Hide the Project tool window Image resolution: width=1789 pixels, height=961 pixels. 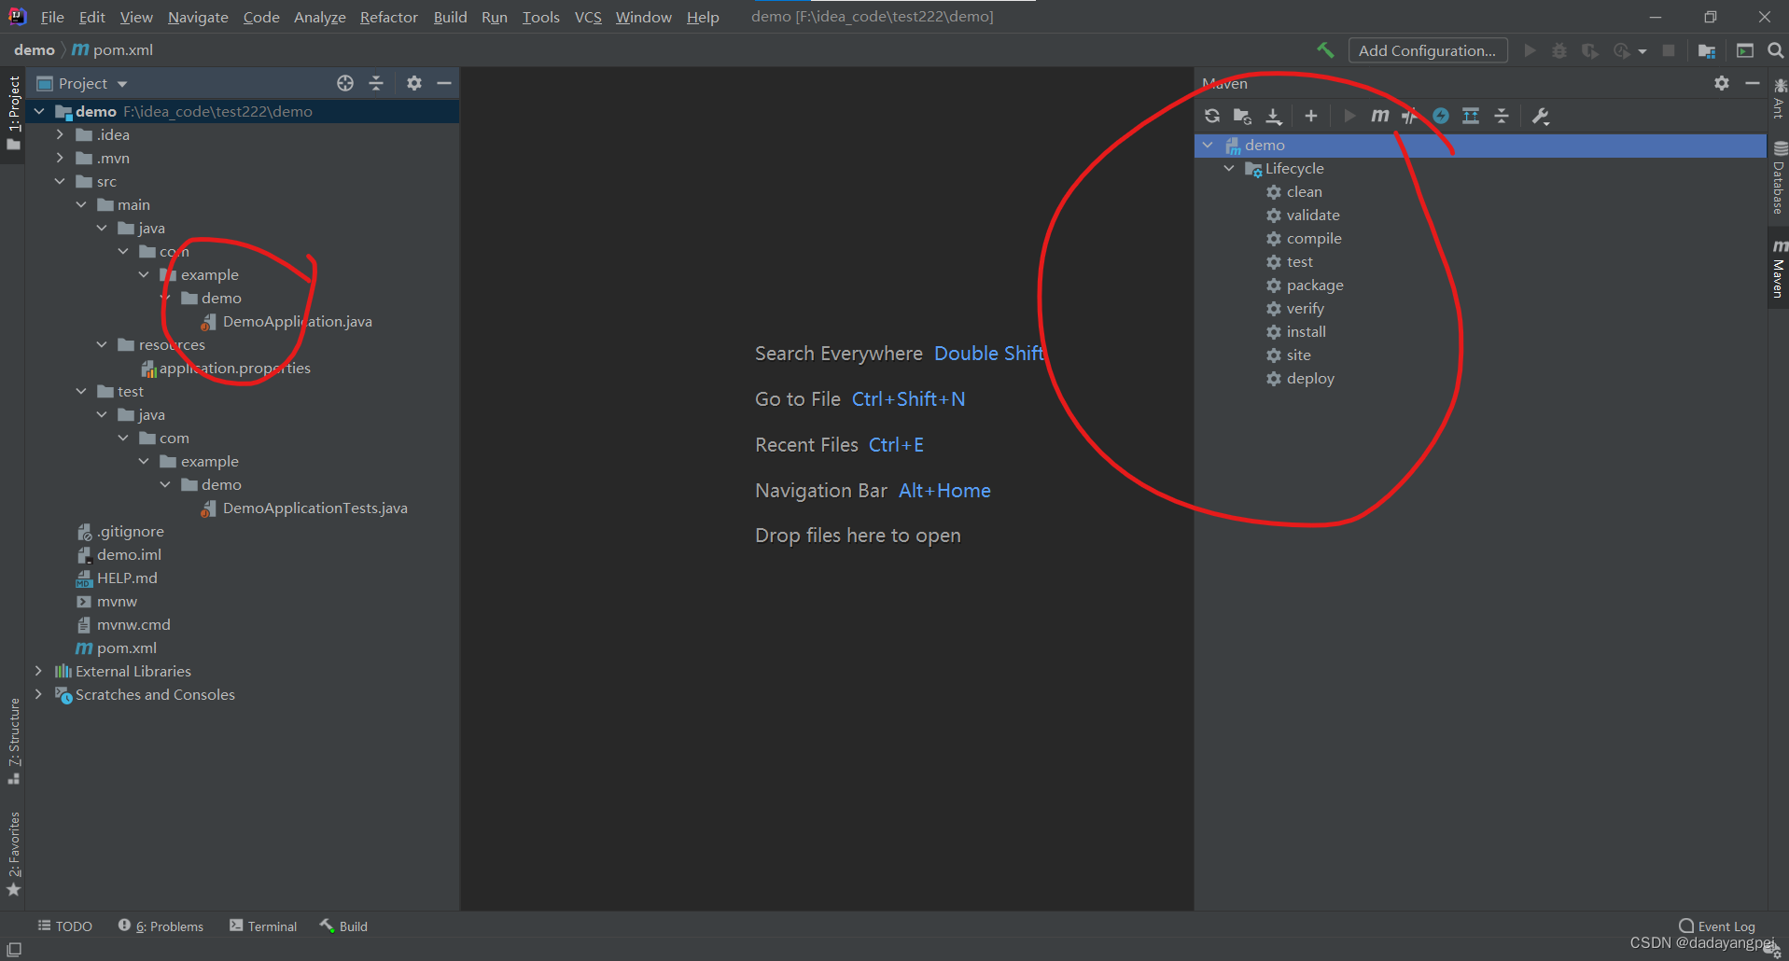coord(444,83)
